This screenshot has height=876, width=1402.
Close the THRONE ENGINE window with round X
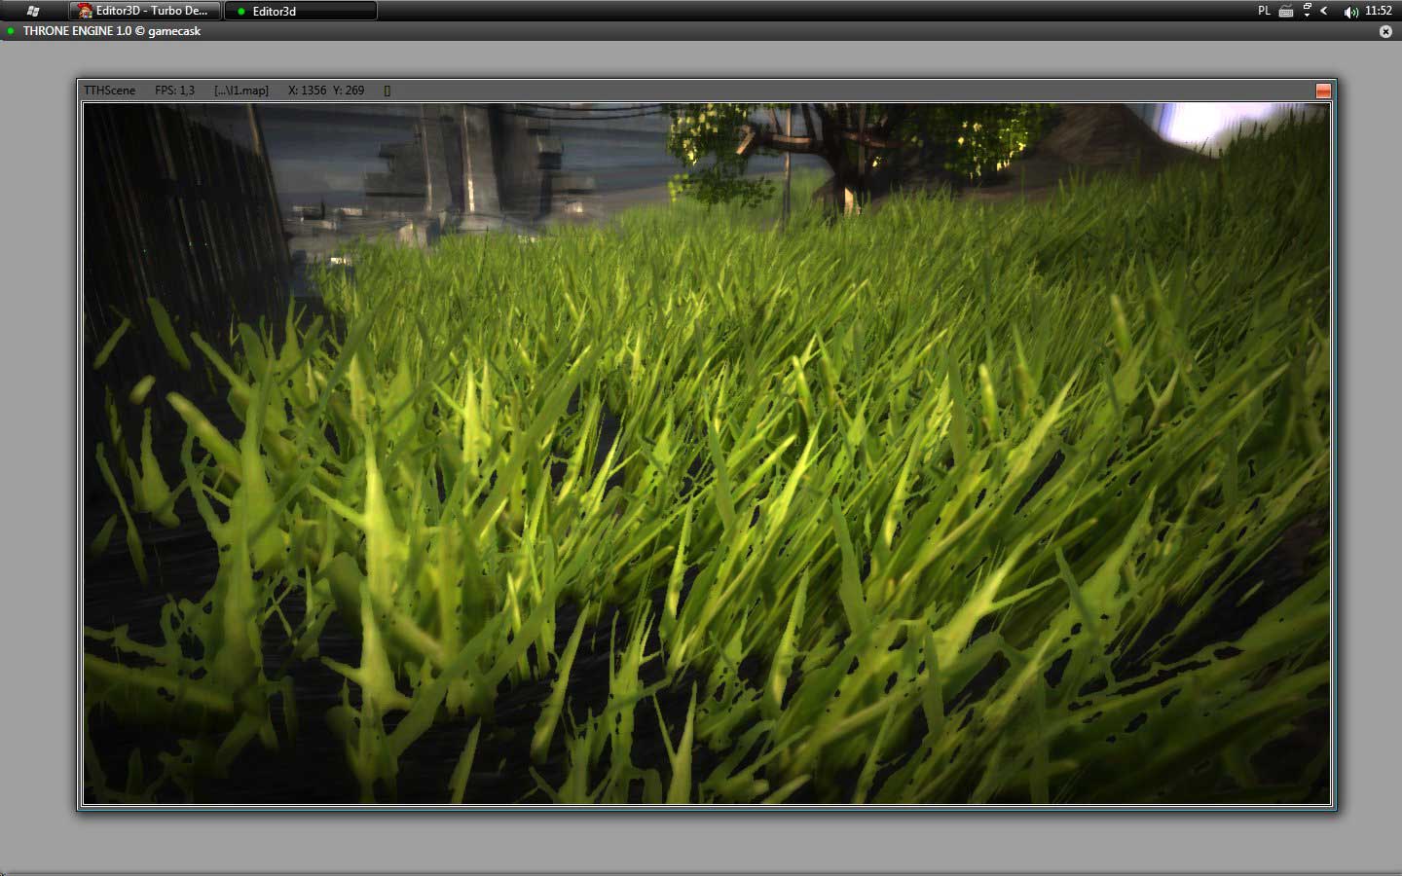pyautogui.click(x=1385, y=31)
